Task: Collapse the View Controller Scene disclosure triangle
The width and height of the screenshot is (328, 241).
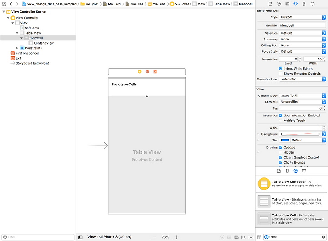Action: (x=4, y=12)
